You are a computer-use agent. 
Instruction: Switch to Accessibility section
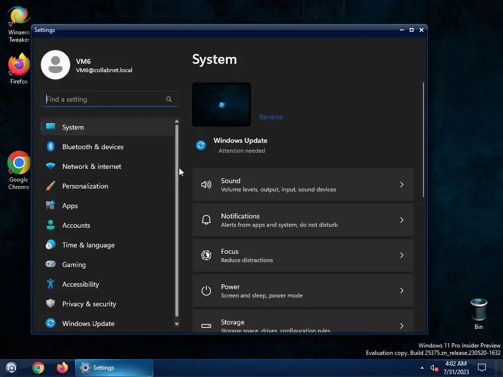pos(108,284)
